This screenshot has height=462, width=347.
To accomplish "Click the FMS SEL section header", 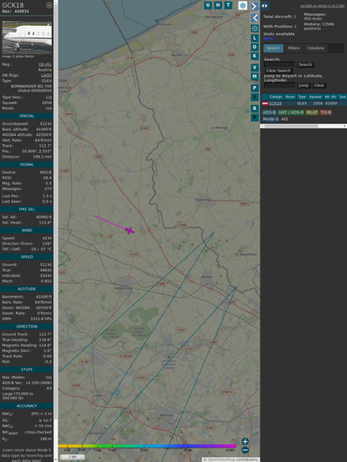I will click(27, 209).
